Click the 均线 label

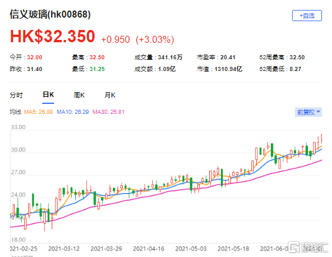click(15, 112)
